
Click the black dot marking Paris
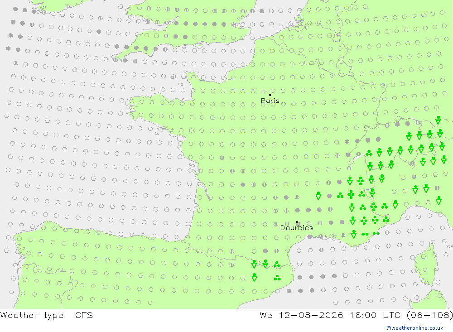[x=270, y=95]
